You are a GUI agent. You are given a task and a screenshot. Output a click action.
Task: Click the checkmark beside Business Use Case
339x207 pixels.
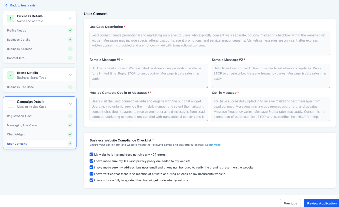point(70,87)
